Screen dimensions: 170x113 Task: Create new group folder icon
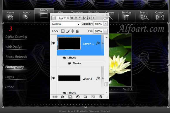click(85, 97)
